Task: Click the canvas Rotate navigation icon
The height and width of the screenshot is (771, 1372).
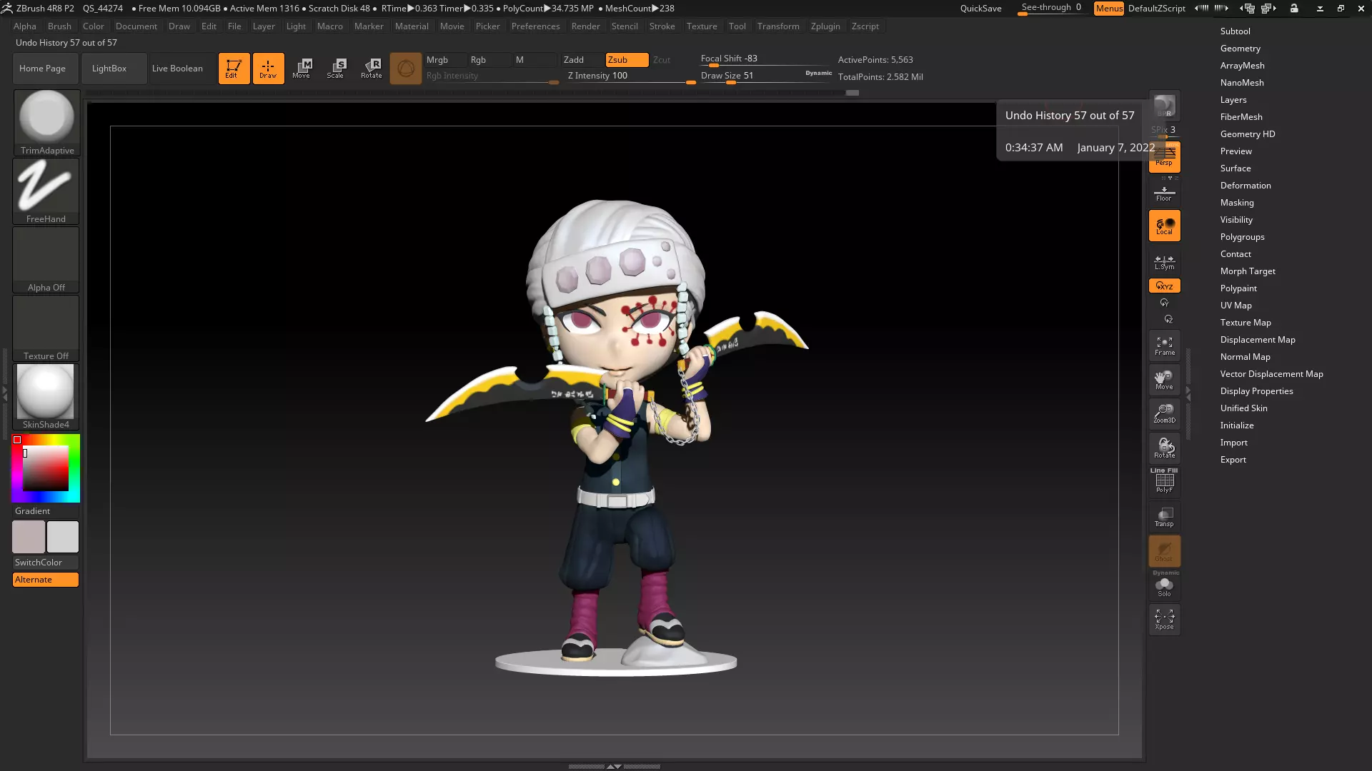Action: click(x=1164, y=448)
